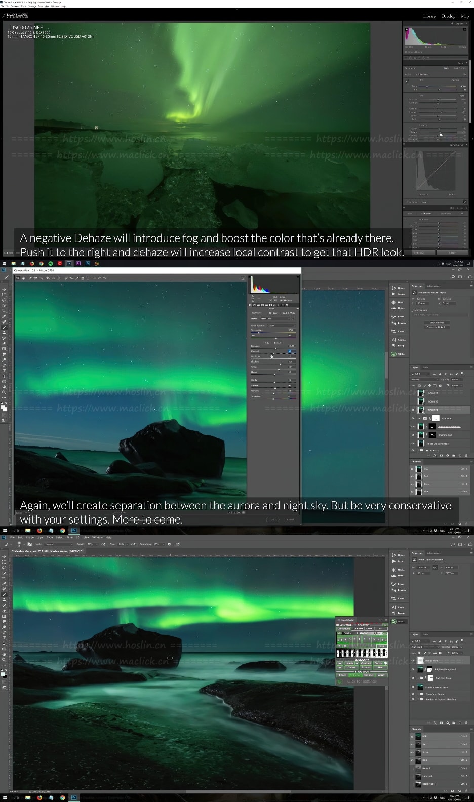Open the White Balance dropdown in Camera Raw
Image resolution: width=474 pixels, height=802 pixels.
[x=281, y=325]
